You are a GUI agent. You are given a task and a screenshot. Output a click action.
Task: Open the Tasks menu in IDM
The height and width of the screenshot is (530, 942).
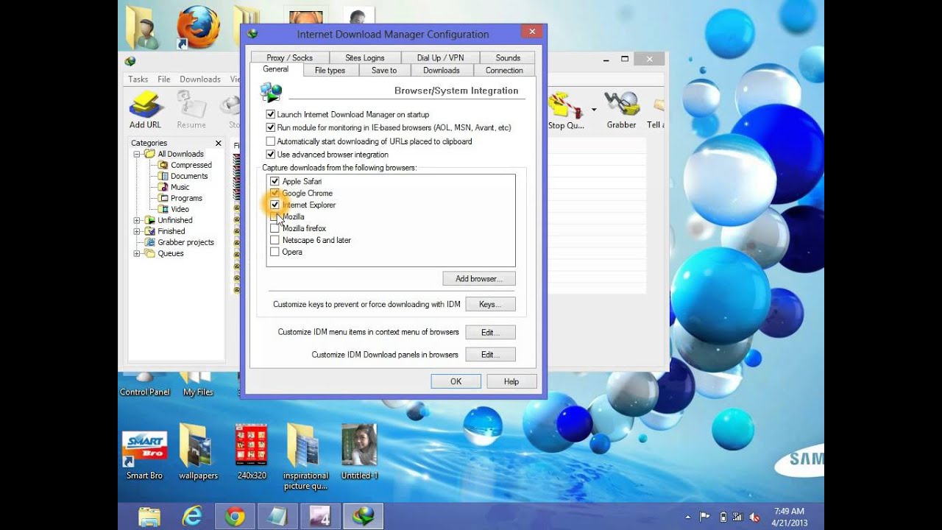tap(138, 79)
